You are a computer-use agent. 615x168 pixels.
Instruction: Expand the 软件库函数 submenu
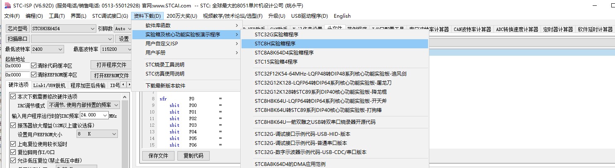tap(186, 26)
